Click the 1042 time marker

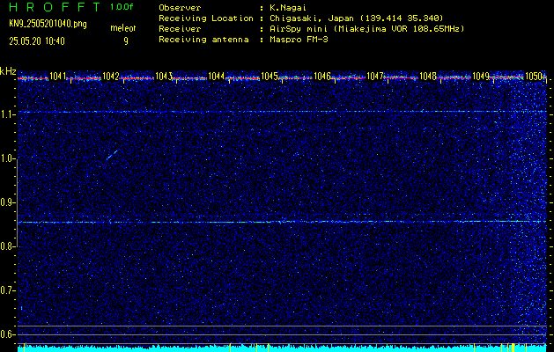[111, 76]
